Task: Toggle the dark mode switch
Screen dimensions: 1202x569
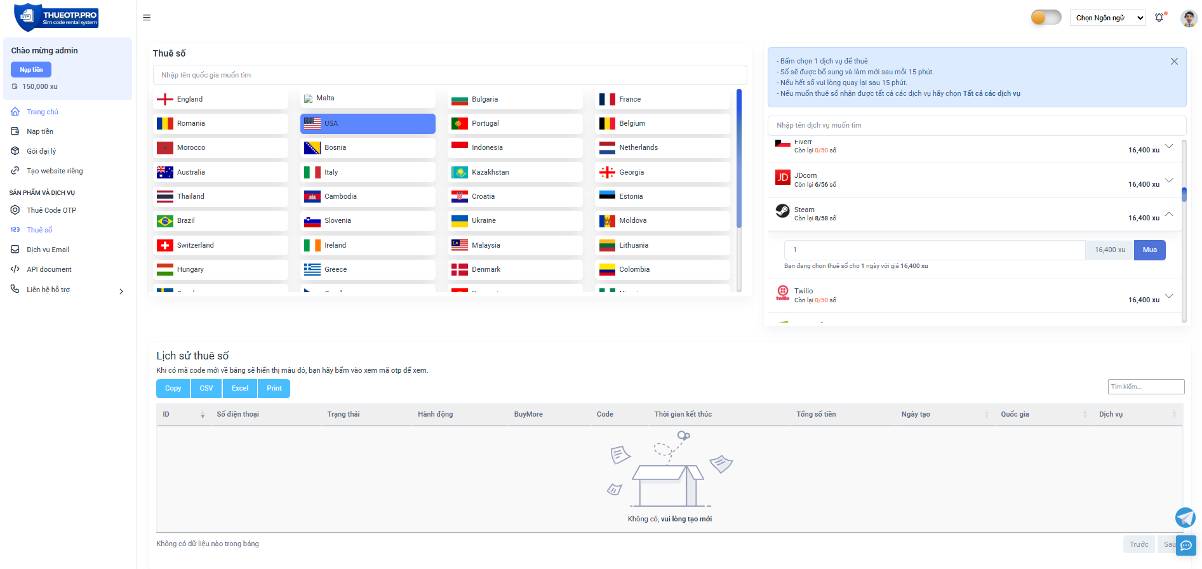Action: 1046,17
